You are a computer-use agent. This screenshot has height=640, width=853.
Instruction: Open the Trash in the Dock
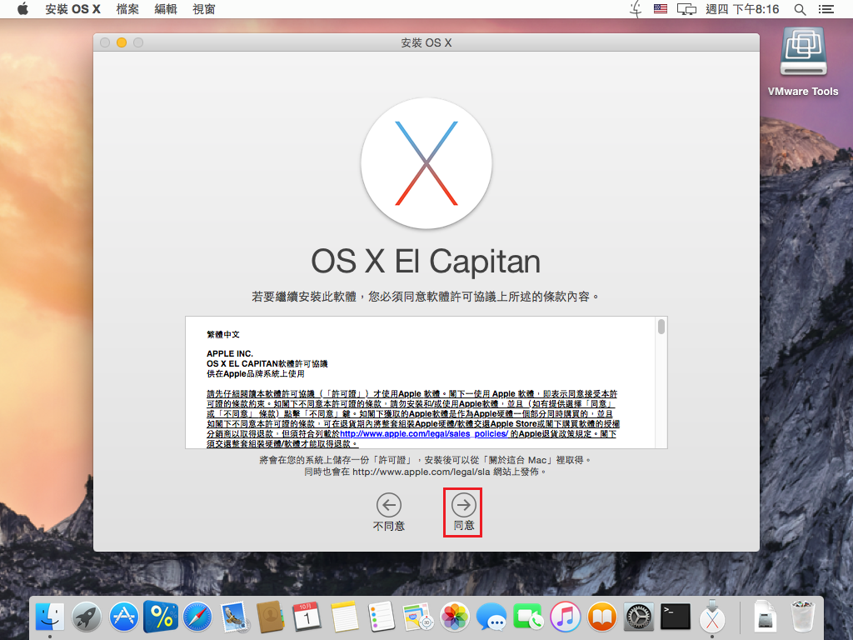(x=803, y=617)
